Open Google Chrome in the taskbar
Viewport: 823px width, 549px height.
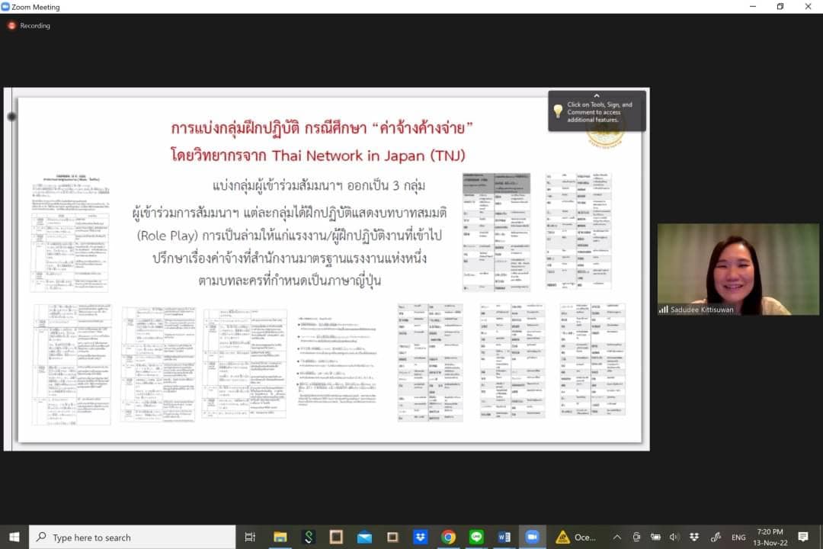448,537
